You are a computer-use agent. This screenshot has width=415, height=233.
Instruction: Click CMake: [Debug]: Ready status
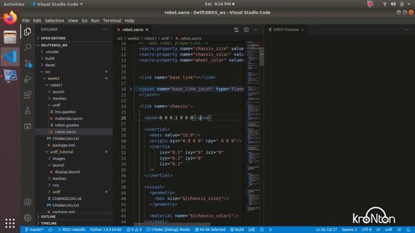pyautogui.click(x=169, y=230)
